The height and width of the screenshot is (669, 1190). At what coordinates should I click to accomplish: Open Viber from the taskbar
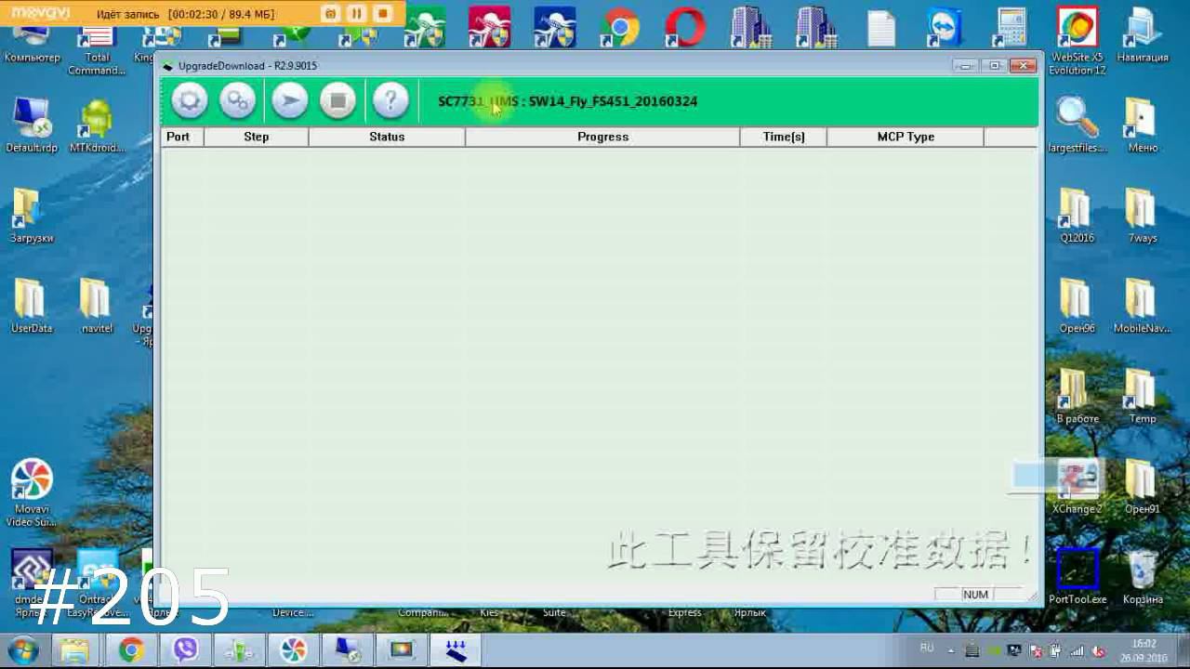tap(185, 650)
